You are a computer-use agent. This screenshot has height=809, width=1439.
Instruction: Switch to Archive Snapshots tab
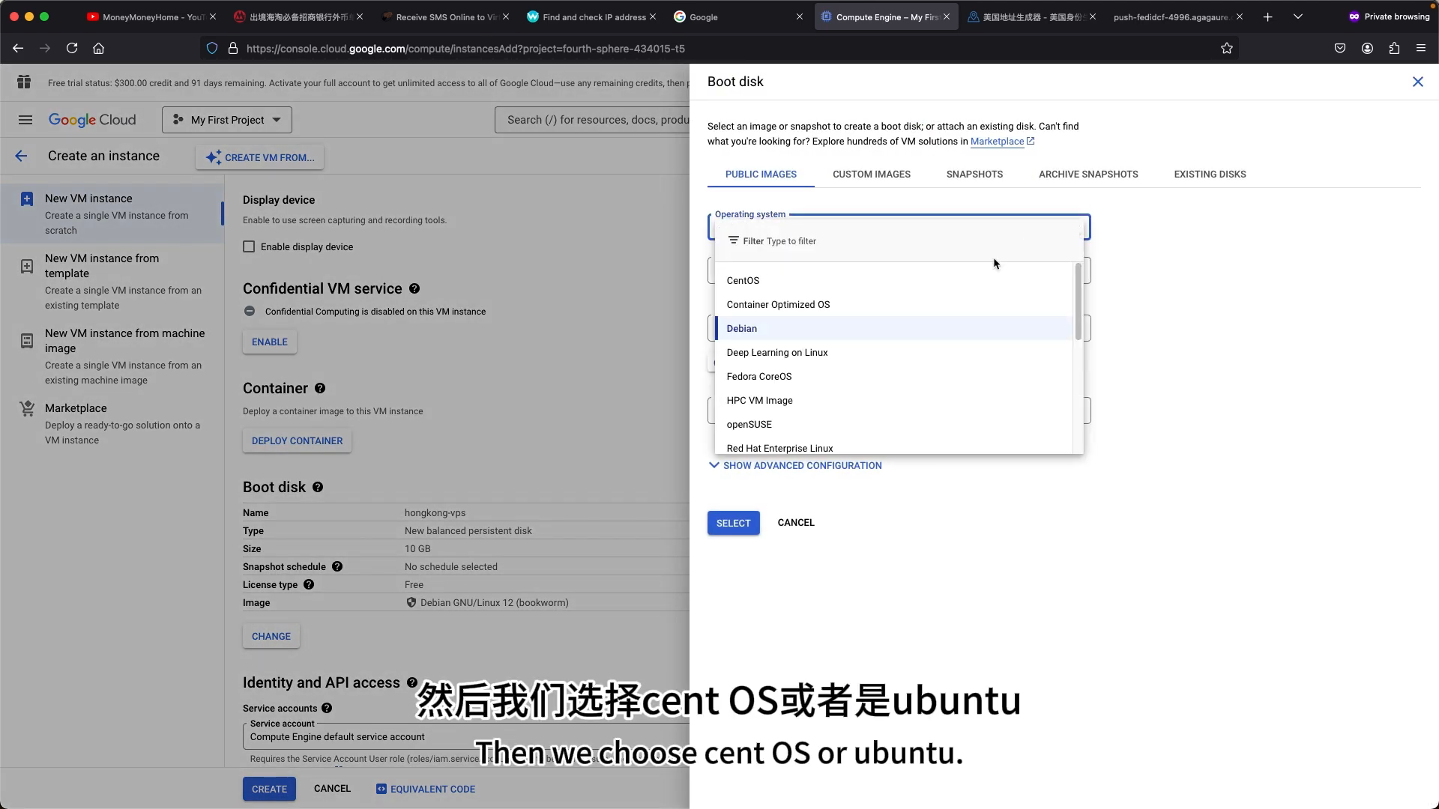pyautogui.click(x=1088, y=174)
